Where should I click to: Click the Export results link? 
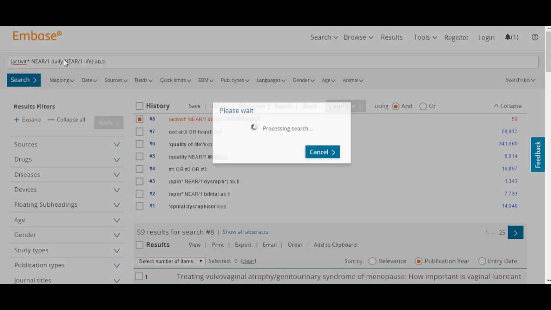(x=243, y=245)
